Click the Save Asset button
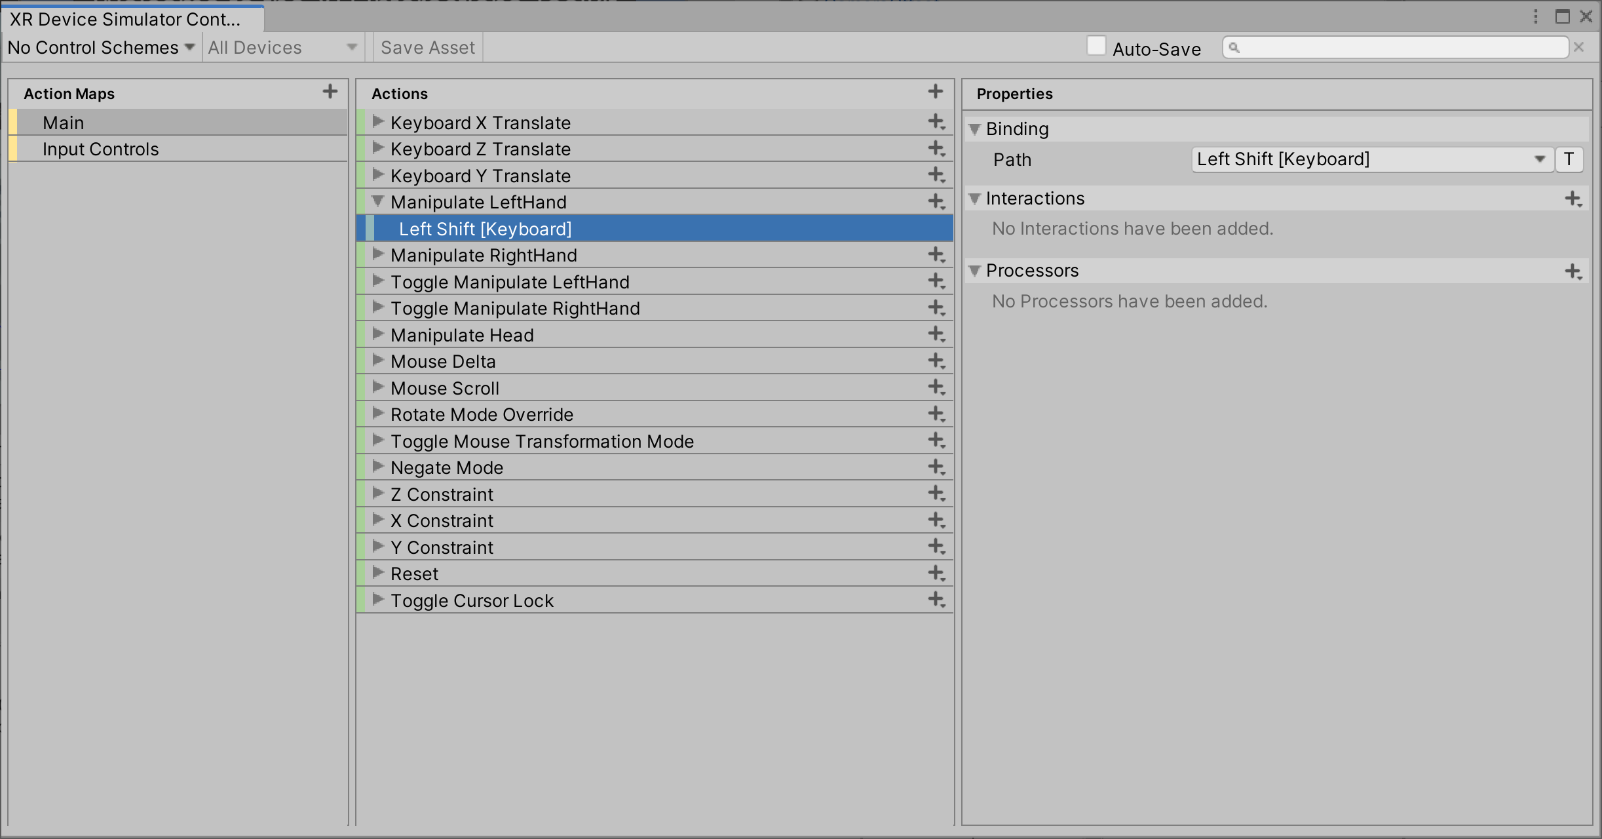 [427, 47]
